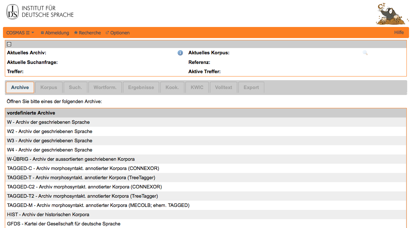Open the Optionen link
The image size is (412, 228).
[117, 33]
